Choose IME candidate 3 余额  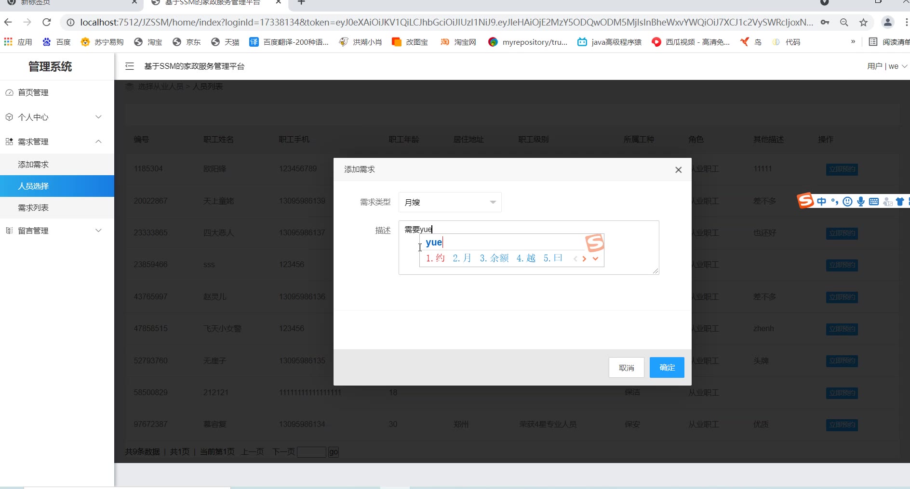(x=494, y=258)
